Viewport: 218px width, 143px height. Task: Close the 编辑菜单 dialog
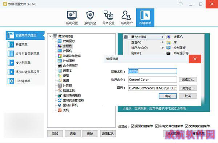[195, 59]
